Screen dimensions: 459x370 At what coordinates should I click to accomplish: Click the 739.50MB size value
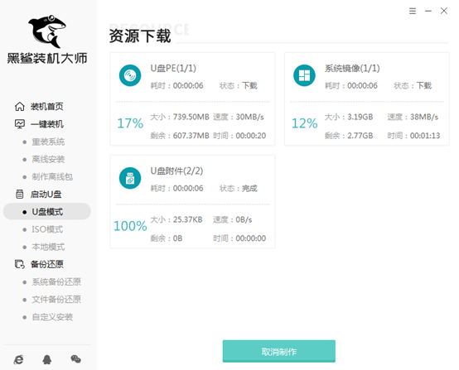click(x=191, y=117)
